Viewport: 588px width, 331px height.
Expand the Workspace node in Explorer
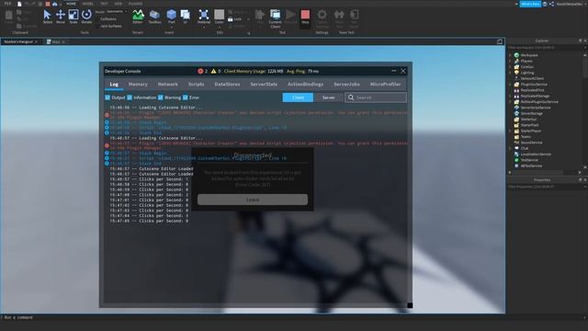point(510,55)
